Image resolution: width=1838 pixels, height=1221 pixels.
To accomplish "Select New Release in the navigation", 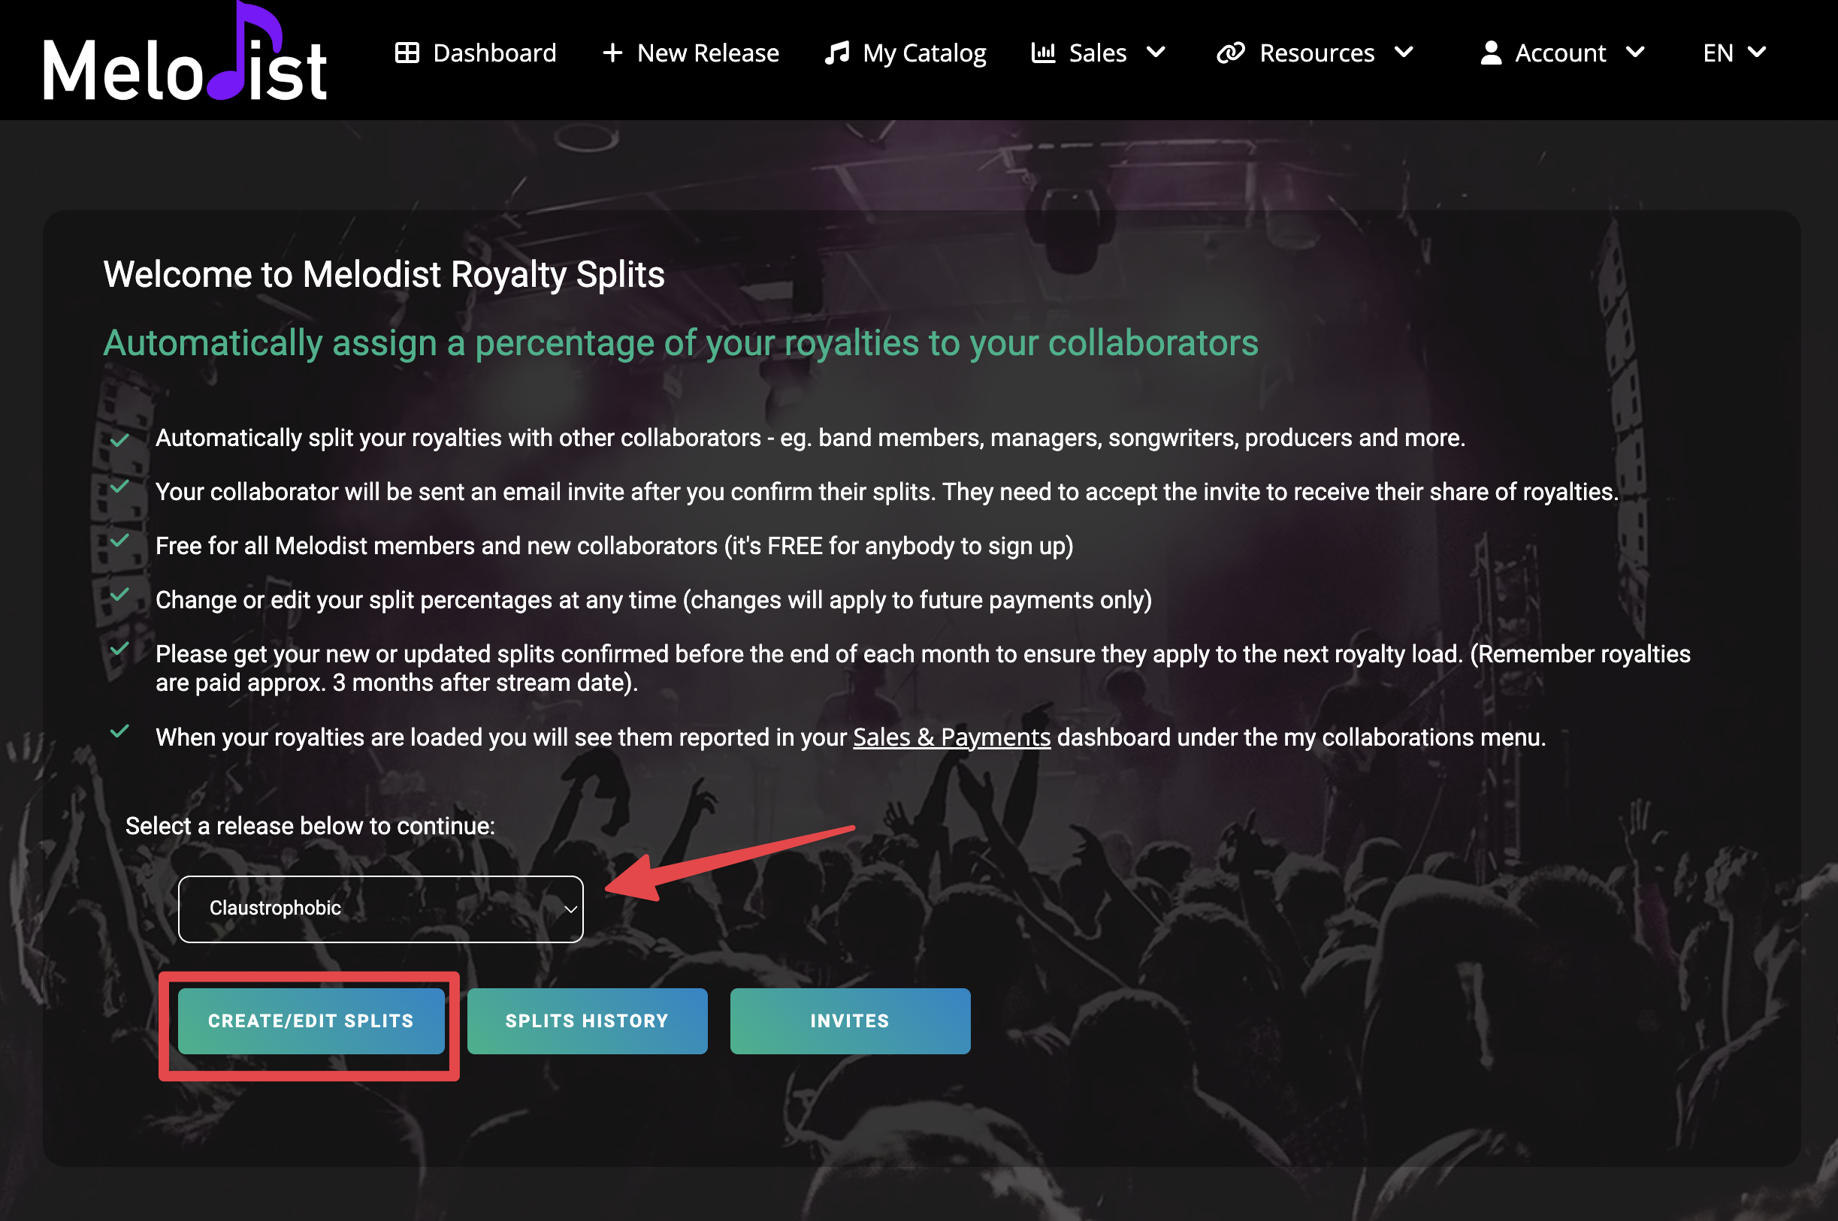I will (707, 53).
